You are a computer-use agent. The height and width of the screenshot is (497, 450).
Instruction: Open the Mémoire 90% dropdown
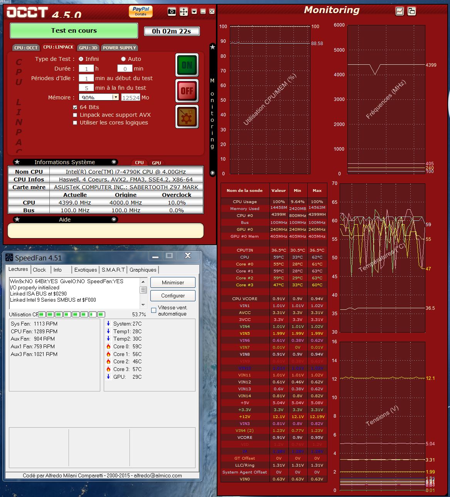[x=115, y=97]
